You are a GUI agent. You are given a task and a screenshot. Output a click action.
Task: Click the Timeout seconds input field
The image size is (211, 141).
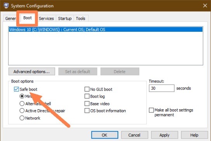coord(162,88)
